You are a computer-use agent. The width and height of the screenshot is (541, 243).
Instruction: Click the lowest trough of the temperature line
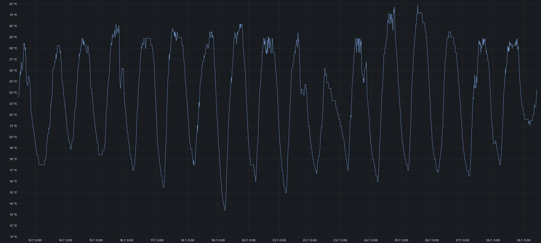pos(225,210)
